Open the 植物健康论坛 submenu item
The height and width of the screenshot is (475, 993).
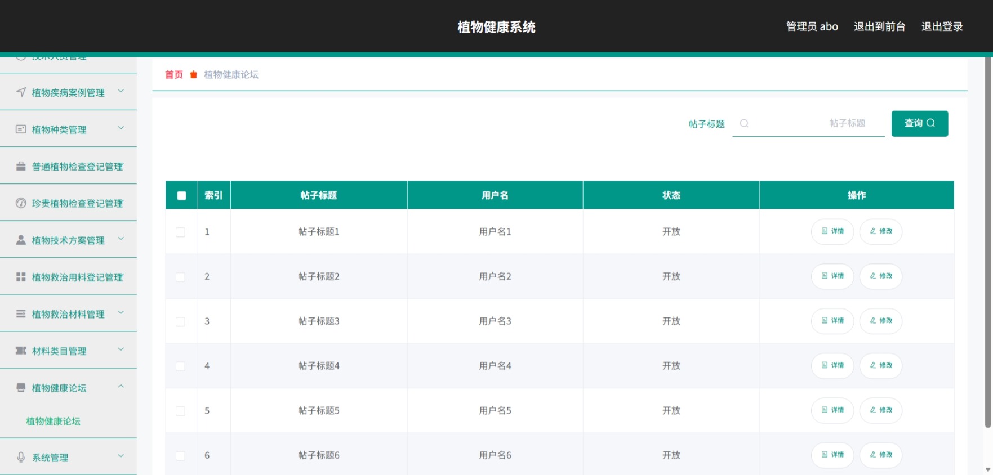53,421
